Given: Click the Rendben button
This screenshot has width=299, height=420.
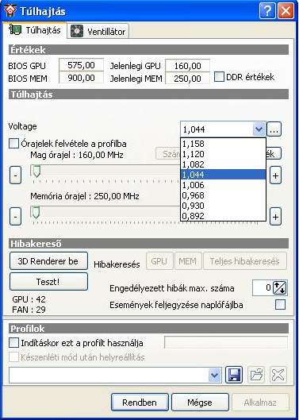Looking at the screenshot, I should pyautogui.click(x=140, y=402).
